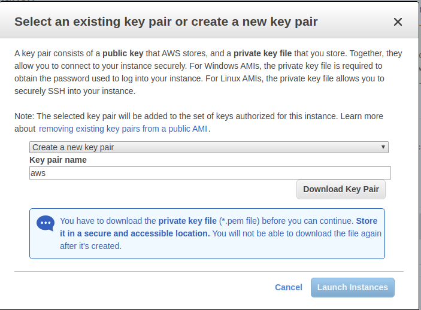
Task: Click the '(*.pem file)' text in info box
Action: pyautogui.click(x=244, y=220)
